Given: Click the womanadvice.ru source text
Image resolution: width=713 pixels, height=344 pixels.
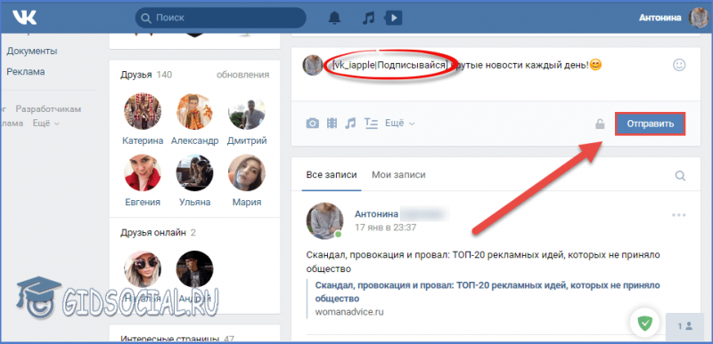Looking at the screenshot, I should pos(349,312).
